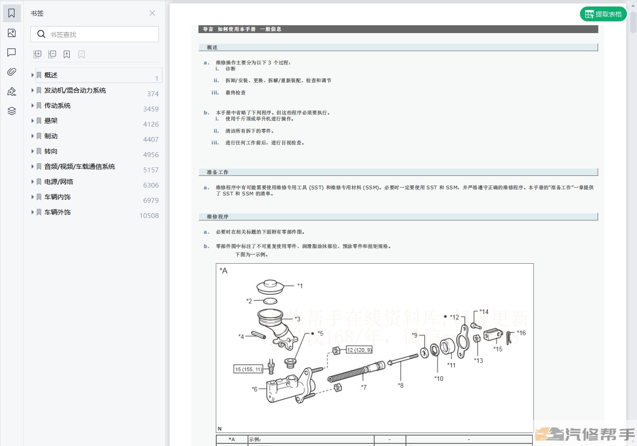Open the layers panel icon

point(12,111)
